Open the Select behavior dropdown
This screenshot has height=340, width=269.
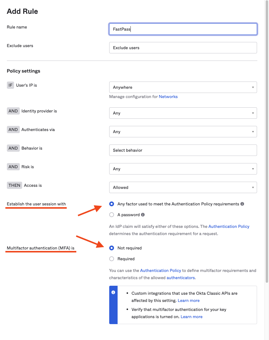pos(183,150)
